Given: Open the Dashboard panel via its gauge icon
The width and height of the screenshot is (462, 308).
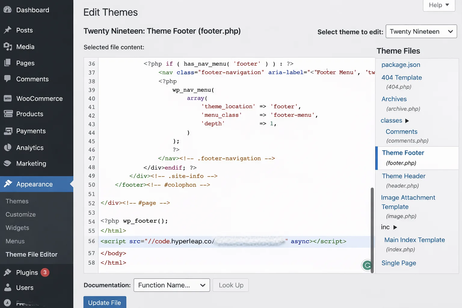Looking at the screenshot, I should (8, 10).
